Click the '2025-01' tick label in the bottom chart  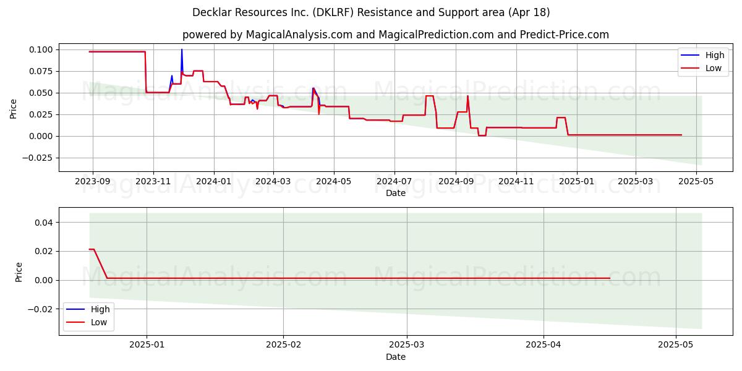pos(147,345)
